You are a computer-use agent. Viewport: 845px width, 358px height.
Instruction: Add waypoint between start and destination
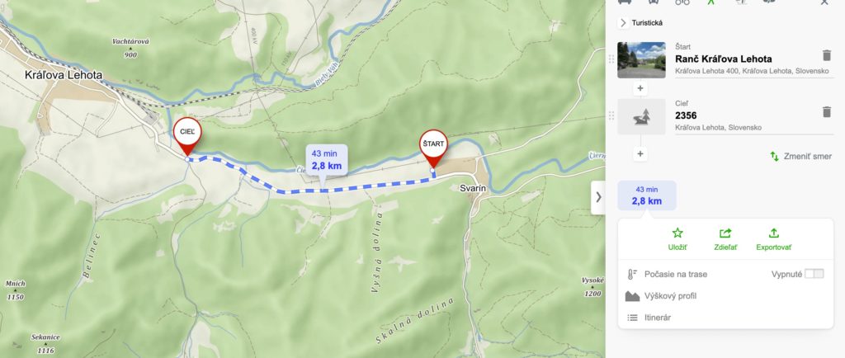(640, 88)
